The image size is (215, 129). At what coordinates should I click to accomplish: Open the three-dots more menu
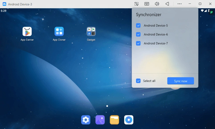click(x=180, y=4)
